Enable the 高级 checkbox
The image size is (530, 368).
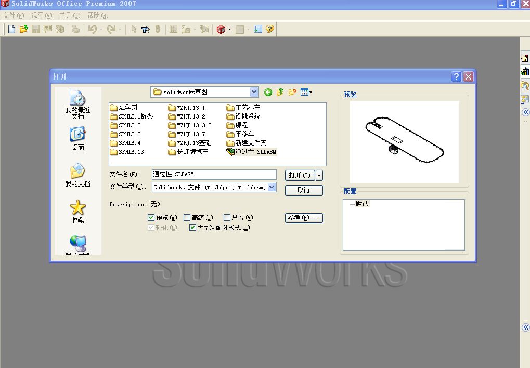(187, 217)
